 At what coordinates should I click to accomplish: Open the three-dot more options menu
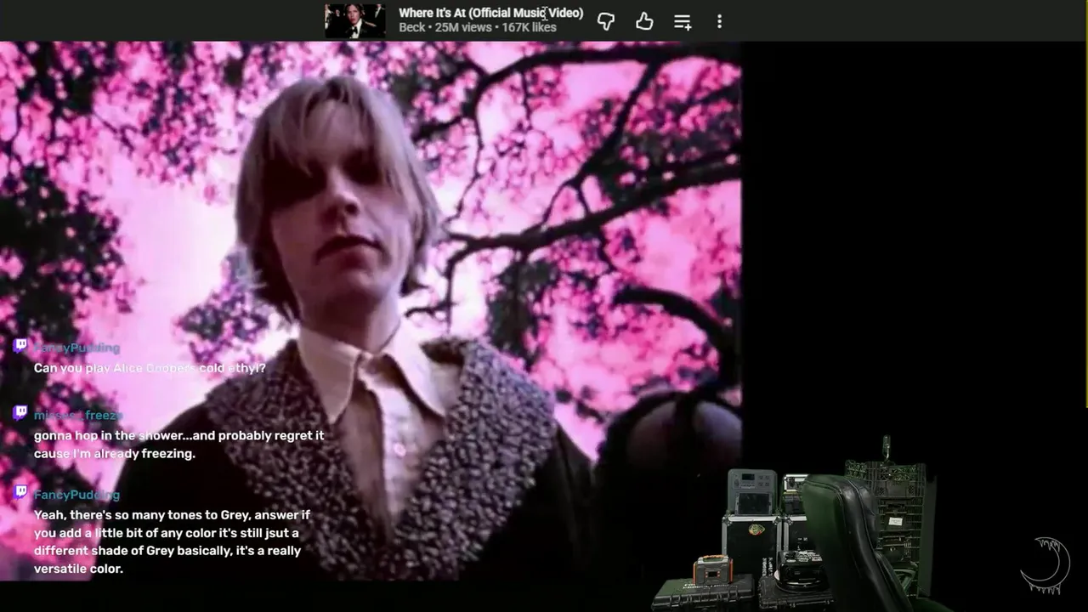[719, 21]
